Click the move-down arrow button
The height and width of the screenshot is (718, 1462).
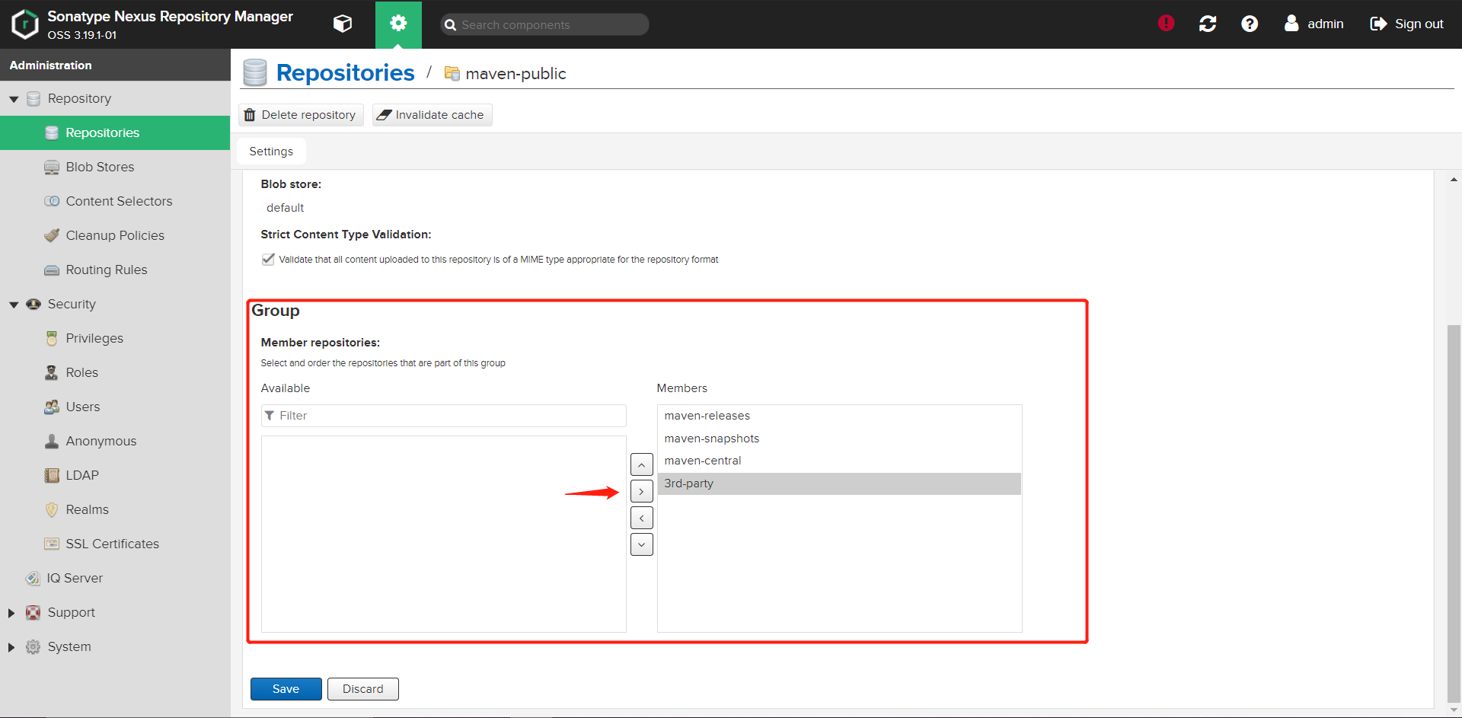(x=642, y=544)
